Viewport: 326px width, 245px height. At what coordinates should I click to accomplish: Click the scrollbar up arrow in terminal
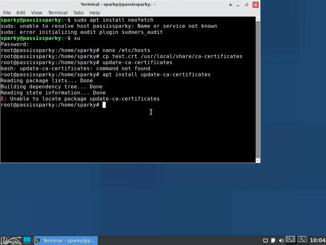(x=258, y=19)
